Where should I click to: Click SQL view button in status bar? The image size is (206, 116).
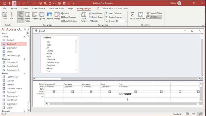pos(194,114)
